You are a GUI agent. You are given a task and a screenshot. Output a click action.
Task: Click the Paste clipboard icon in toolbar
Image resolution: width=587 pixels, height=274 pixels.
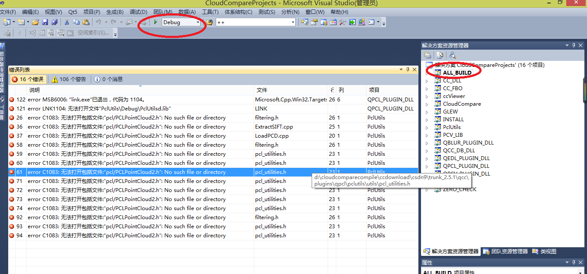pos(86,22)
